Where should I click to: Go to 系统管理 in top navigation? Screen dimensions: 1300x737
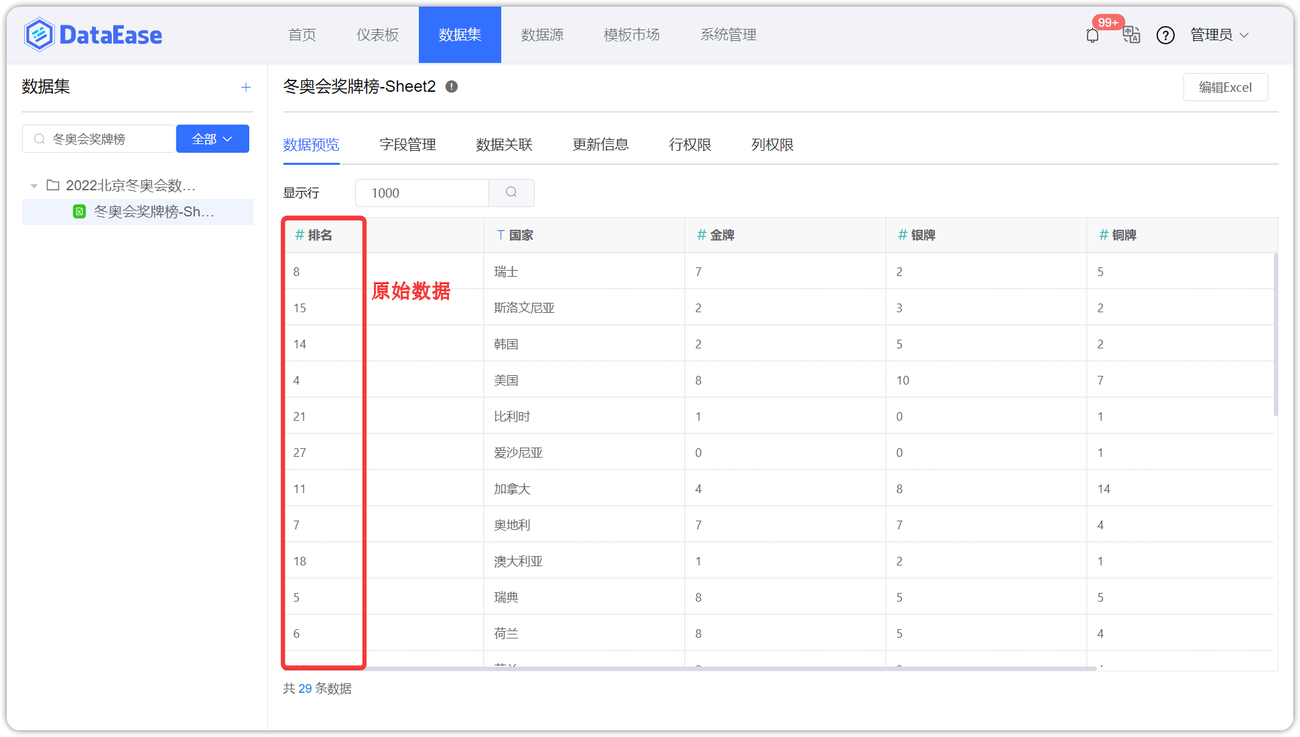(728, 35)
